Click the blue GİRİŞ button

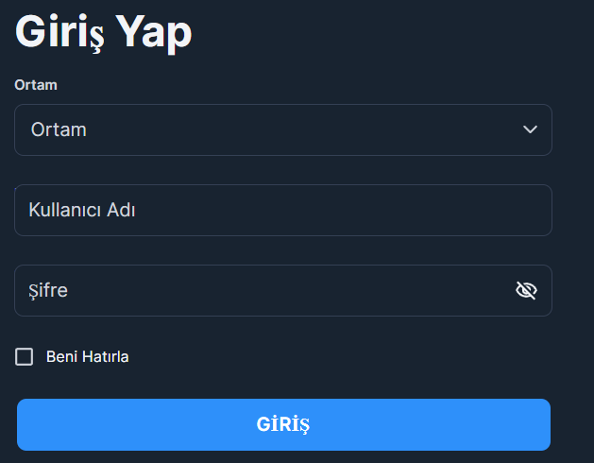coord(283,424)
